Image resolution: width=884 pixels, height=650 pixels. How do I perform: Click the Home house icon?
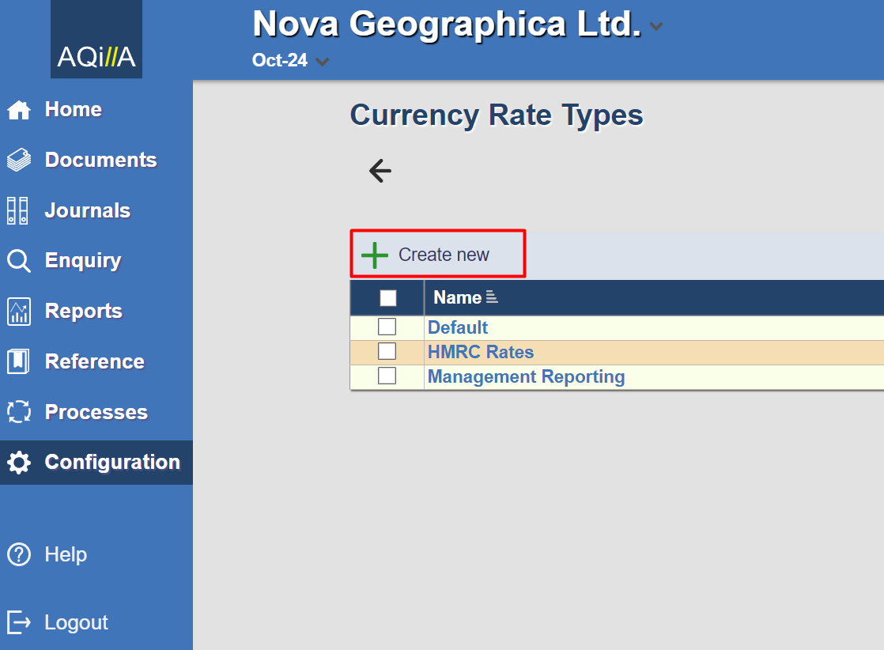click(x=18, y=110)
